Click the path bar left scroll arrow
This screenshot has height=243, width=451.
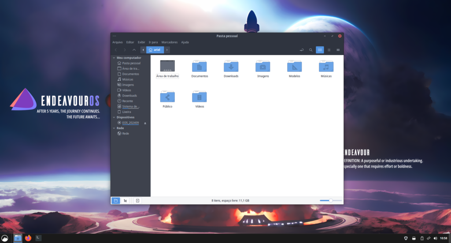143,50
